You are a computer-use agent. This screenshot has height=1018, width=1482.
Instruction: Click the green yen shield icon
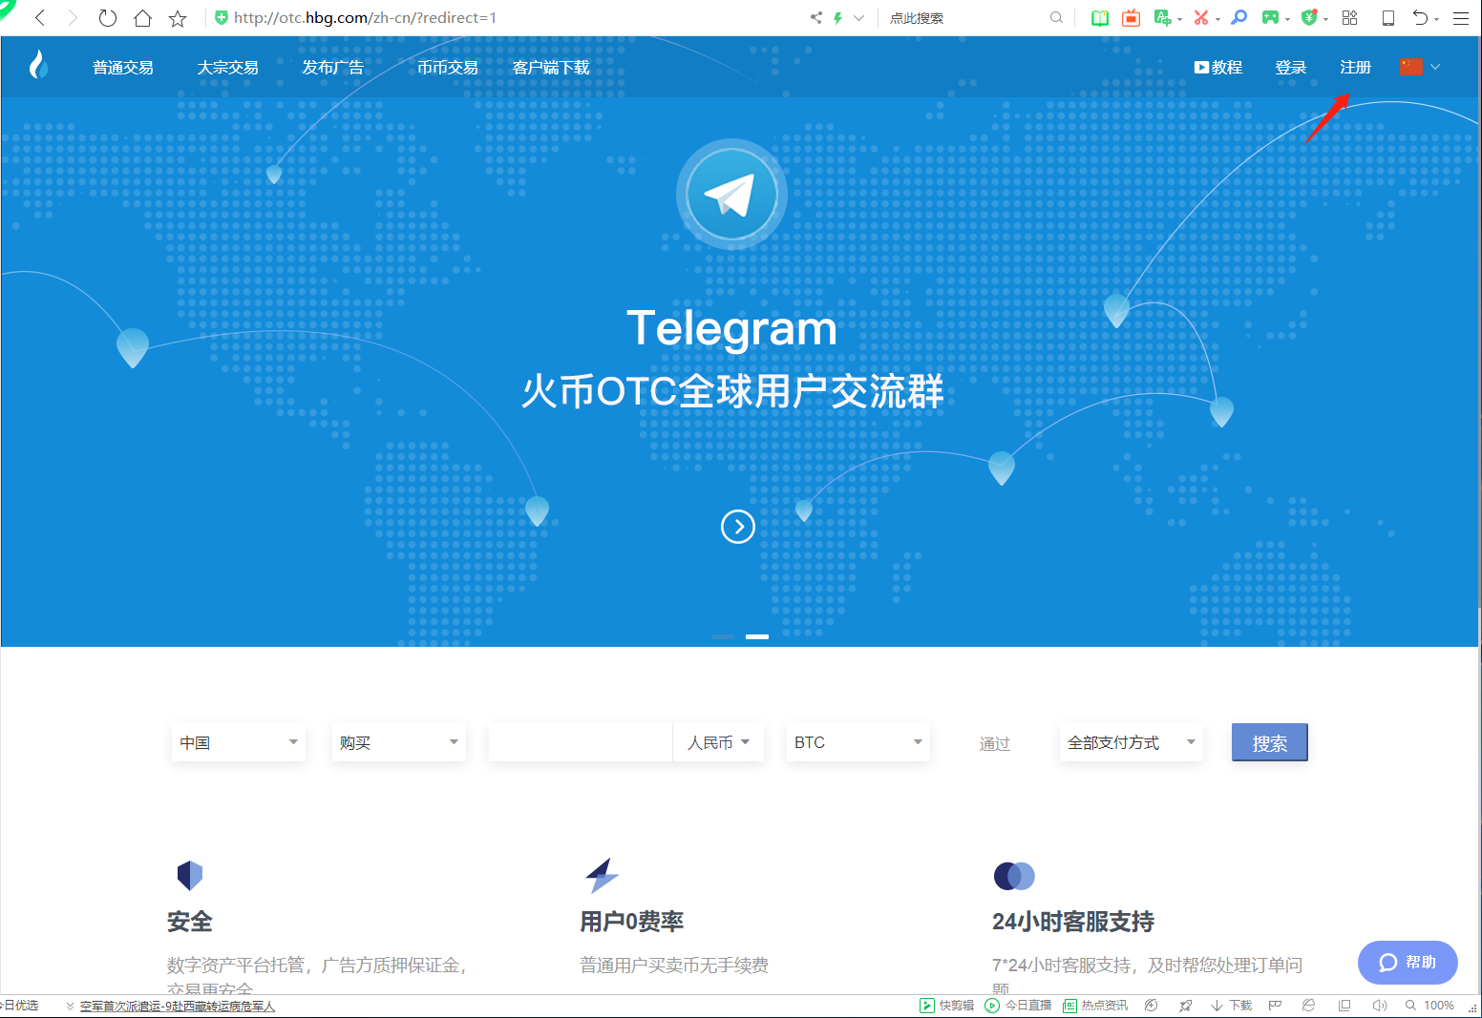tap(1309, 17)
